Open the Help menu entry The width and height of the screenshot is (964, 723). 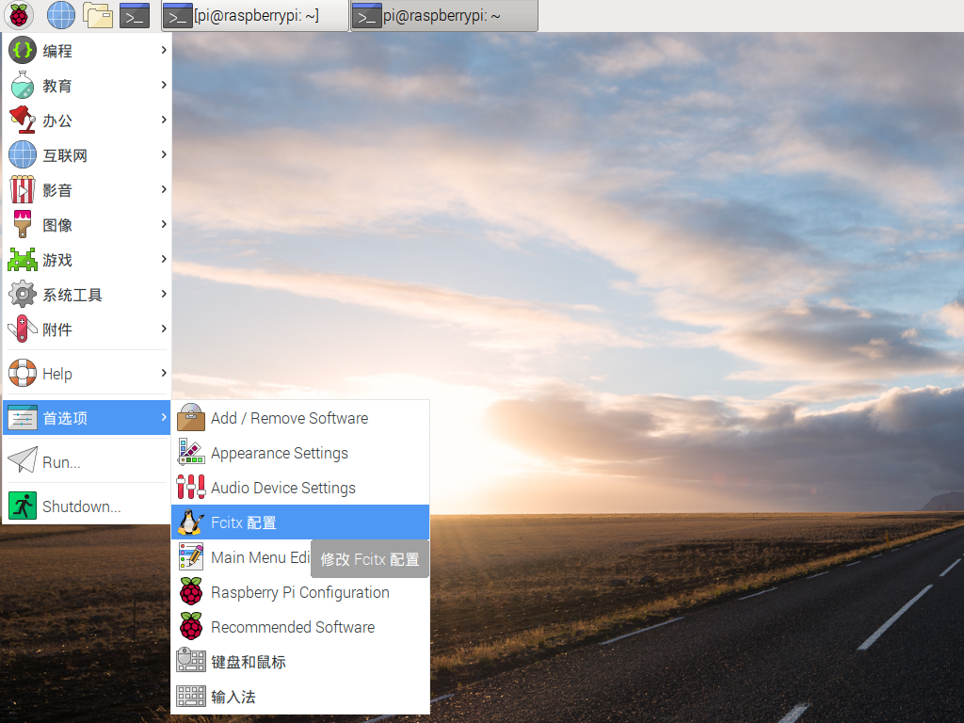87,373
